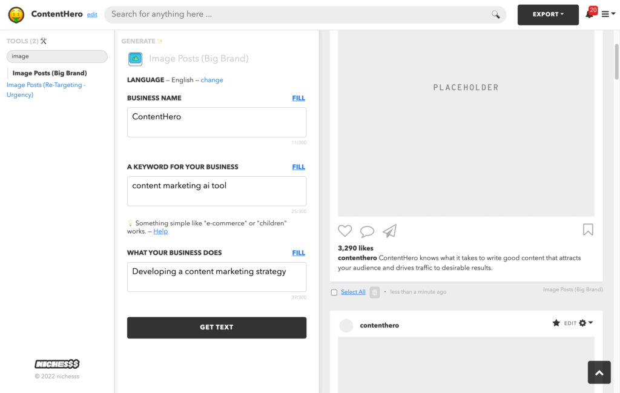Click the share paper plane icon
This screenshot has height=393, width=620.
tap(389, 231)
